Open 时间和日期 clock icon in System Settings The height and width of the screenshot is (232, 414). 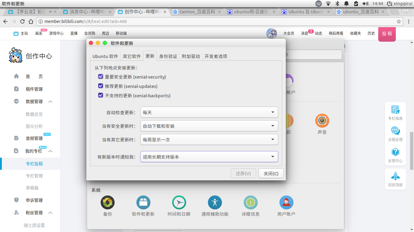coord(179,202)
